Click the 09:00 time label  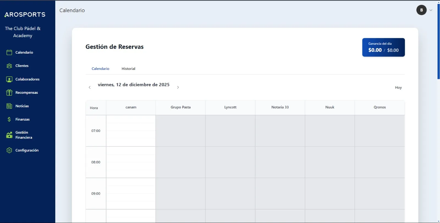96,194
